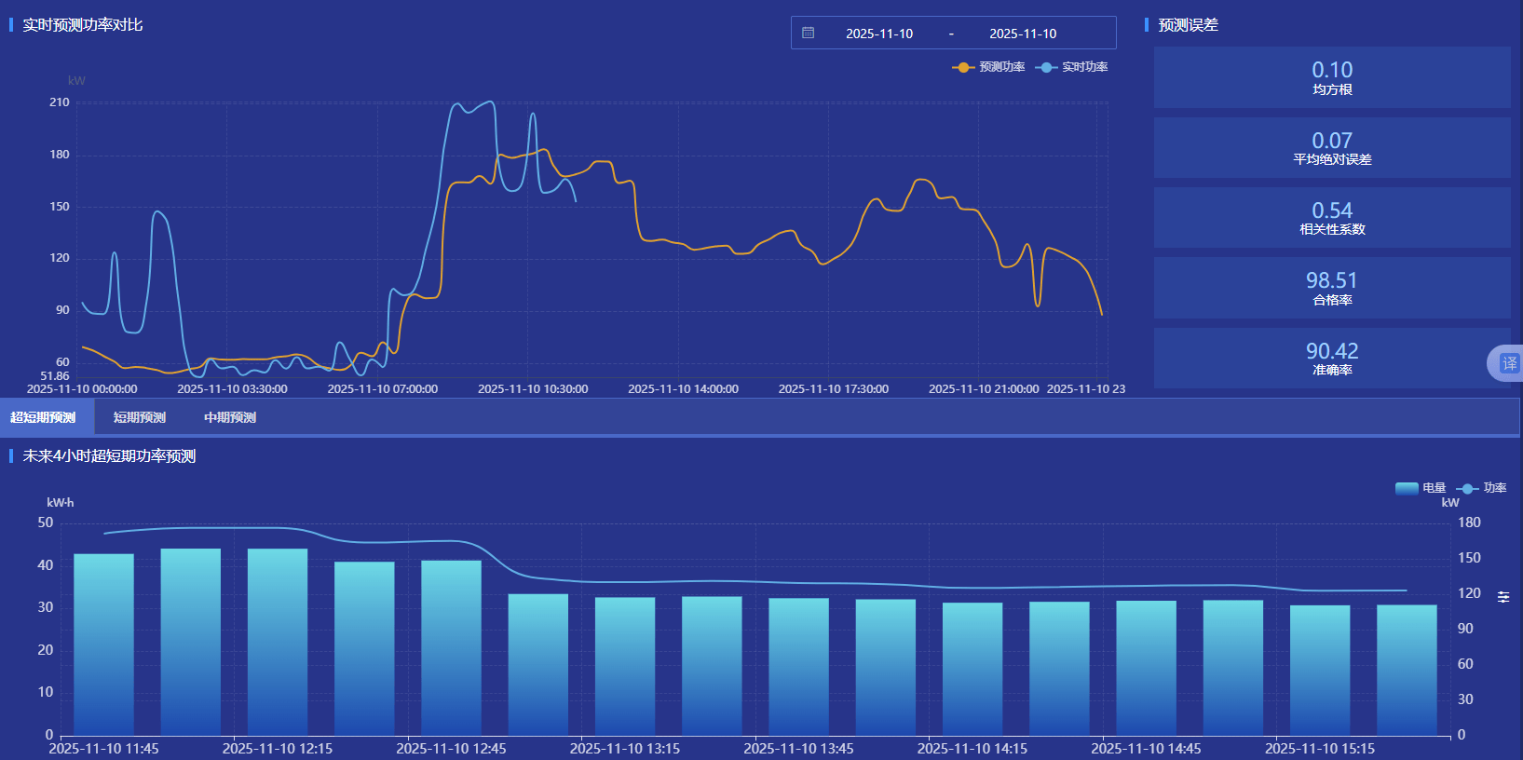Switch to the 超短期预测 tab
The image size is (1523, 760).
coord(44,417)
